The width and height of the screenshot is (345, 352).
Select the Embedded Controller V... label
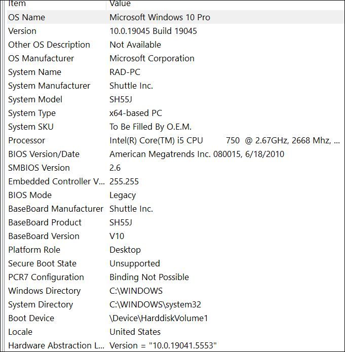(56, 182)
